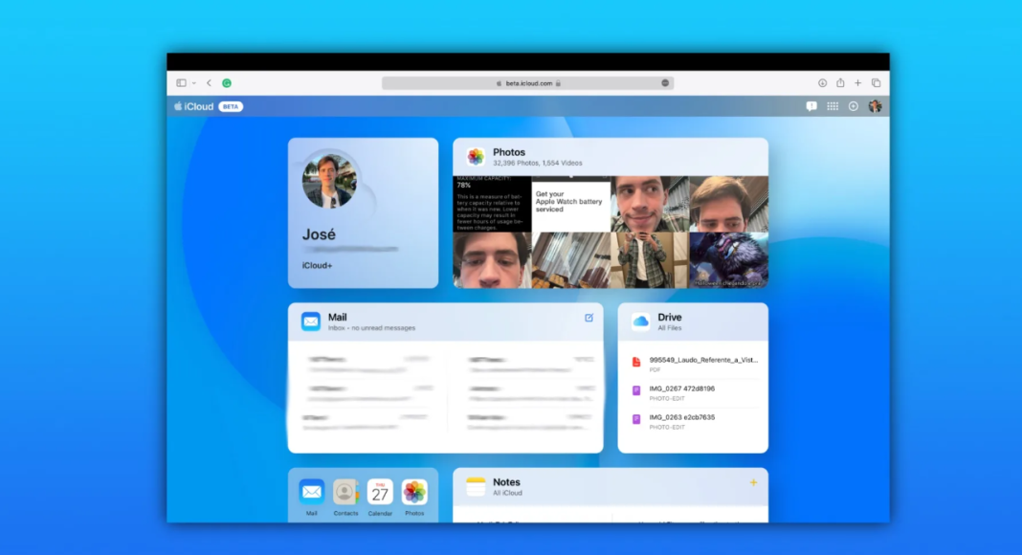1022x555 pixels.
Task: Open the plaid shirt person thumbnail
Action: (650, 260)
